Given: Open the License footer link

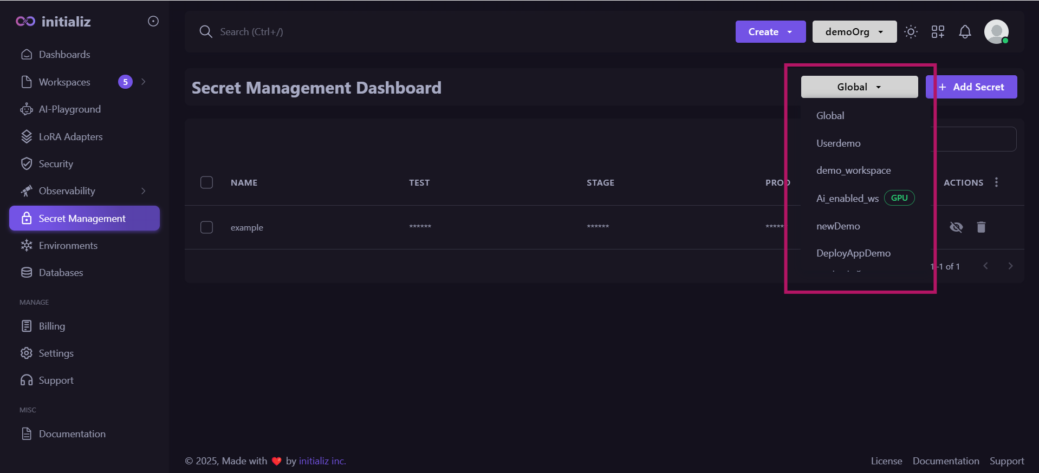Looking at the screenshot, I should tap(886, 461).
